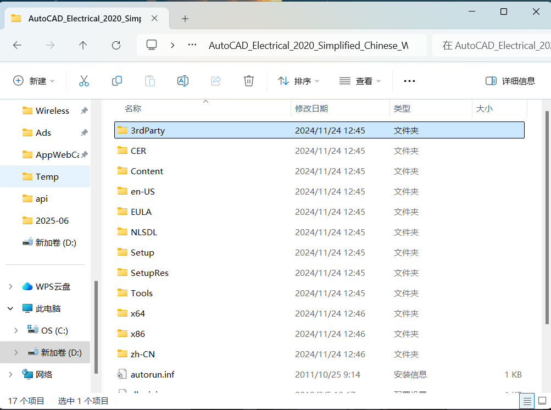Click the PC monitor icon in address bar
551x410 pixels.
click(x=152, y=45)
